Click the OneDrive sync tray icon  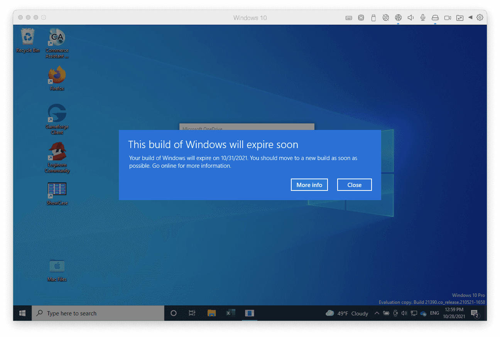tap(423, 313)
